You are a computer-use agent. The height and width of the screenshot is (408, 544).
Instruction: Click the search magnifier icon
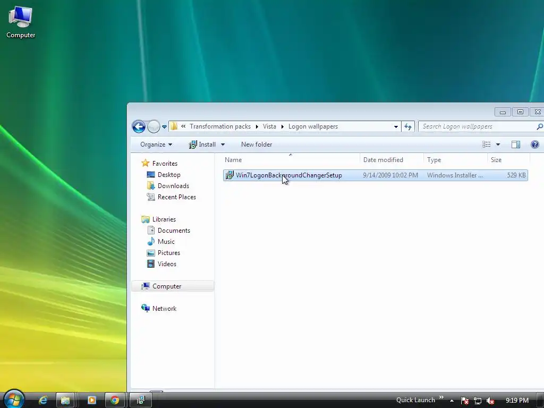540,126
